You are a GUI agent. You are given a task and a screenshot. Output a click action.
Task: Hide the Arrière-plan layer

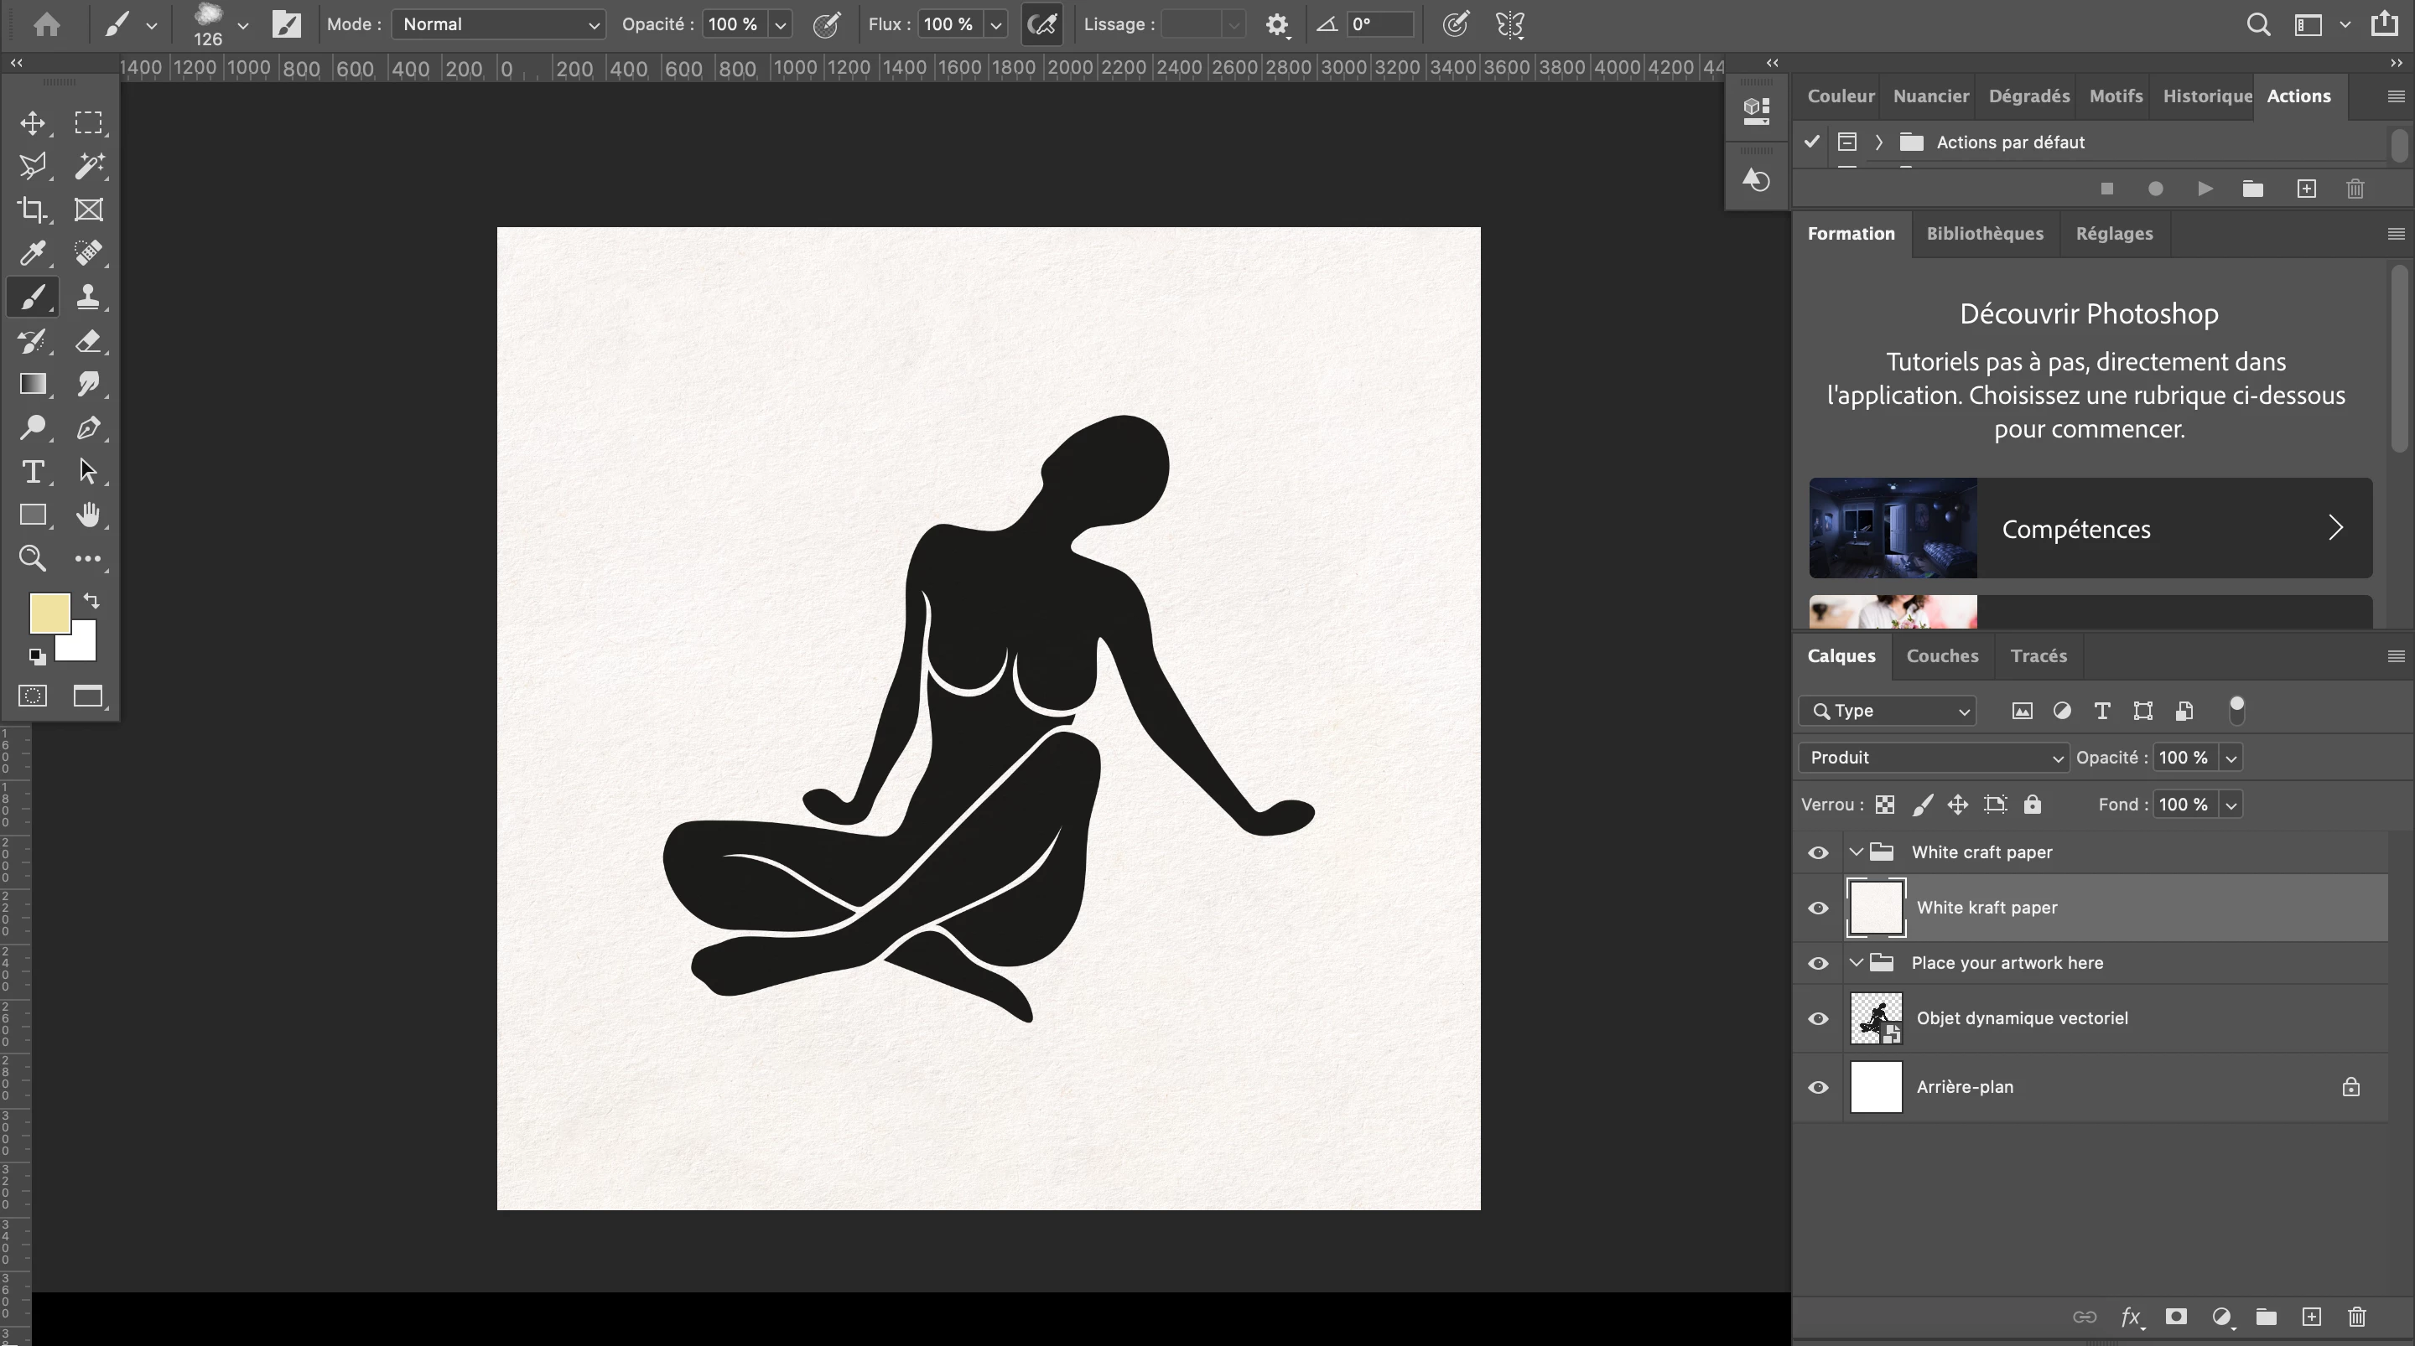click(x=1818, y=1087)
